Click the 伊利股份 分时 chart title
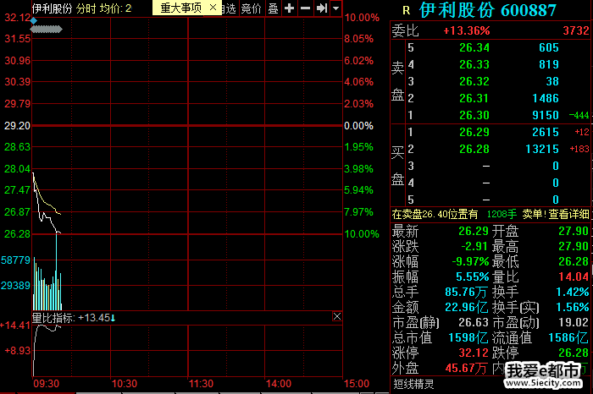This screenshot has height=394, width=593. (x=64, y=8)
